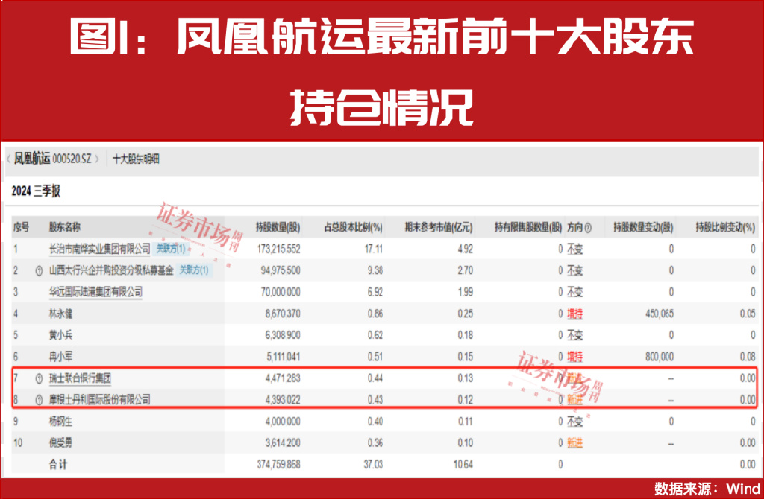The width and height of the screenshot is (764, 499).
Task: Click info icon beside 瑞士联合银行集团
Action: point(39,378)
